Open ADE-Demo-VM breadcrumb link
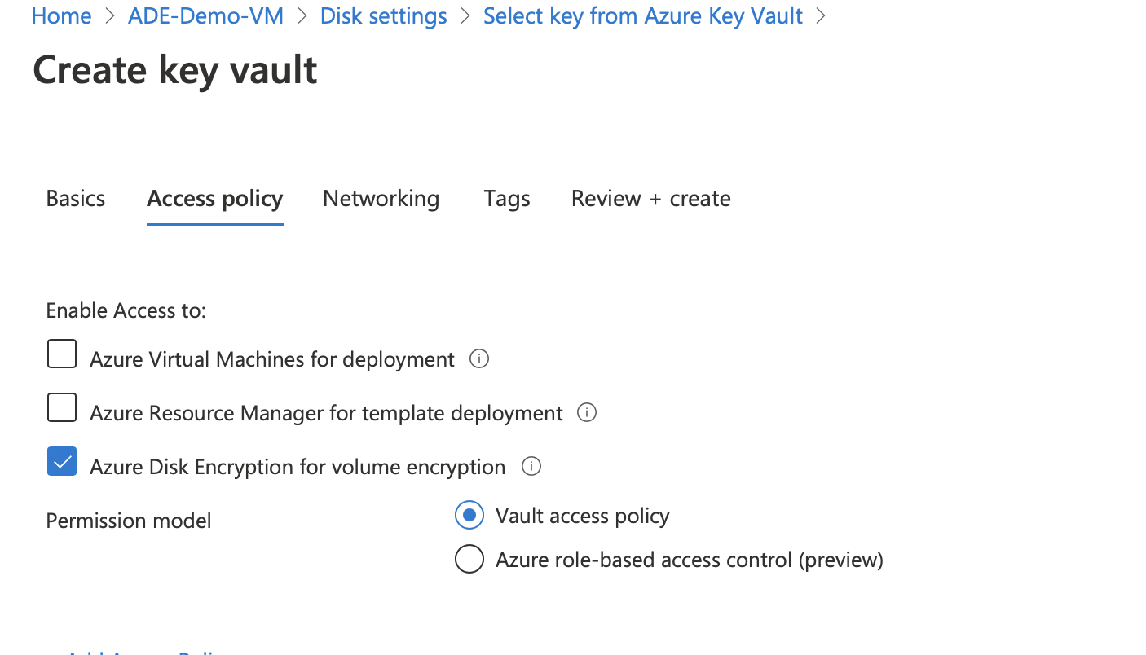The width and height of the screenshot is (1146, 655). pos(205,15)
